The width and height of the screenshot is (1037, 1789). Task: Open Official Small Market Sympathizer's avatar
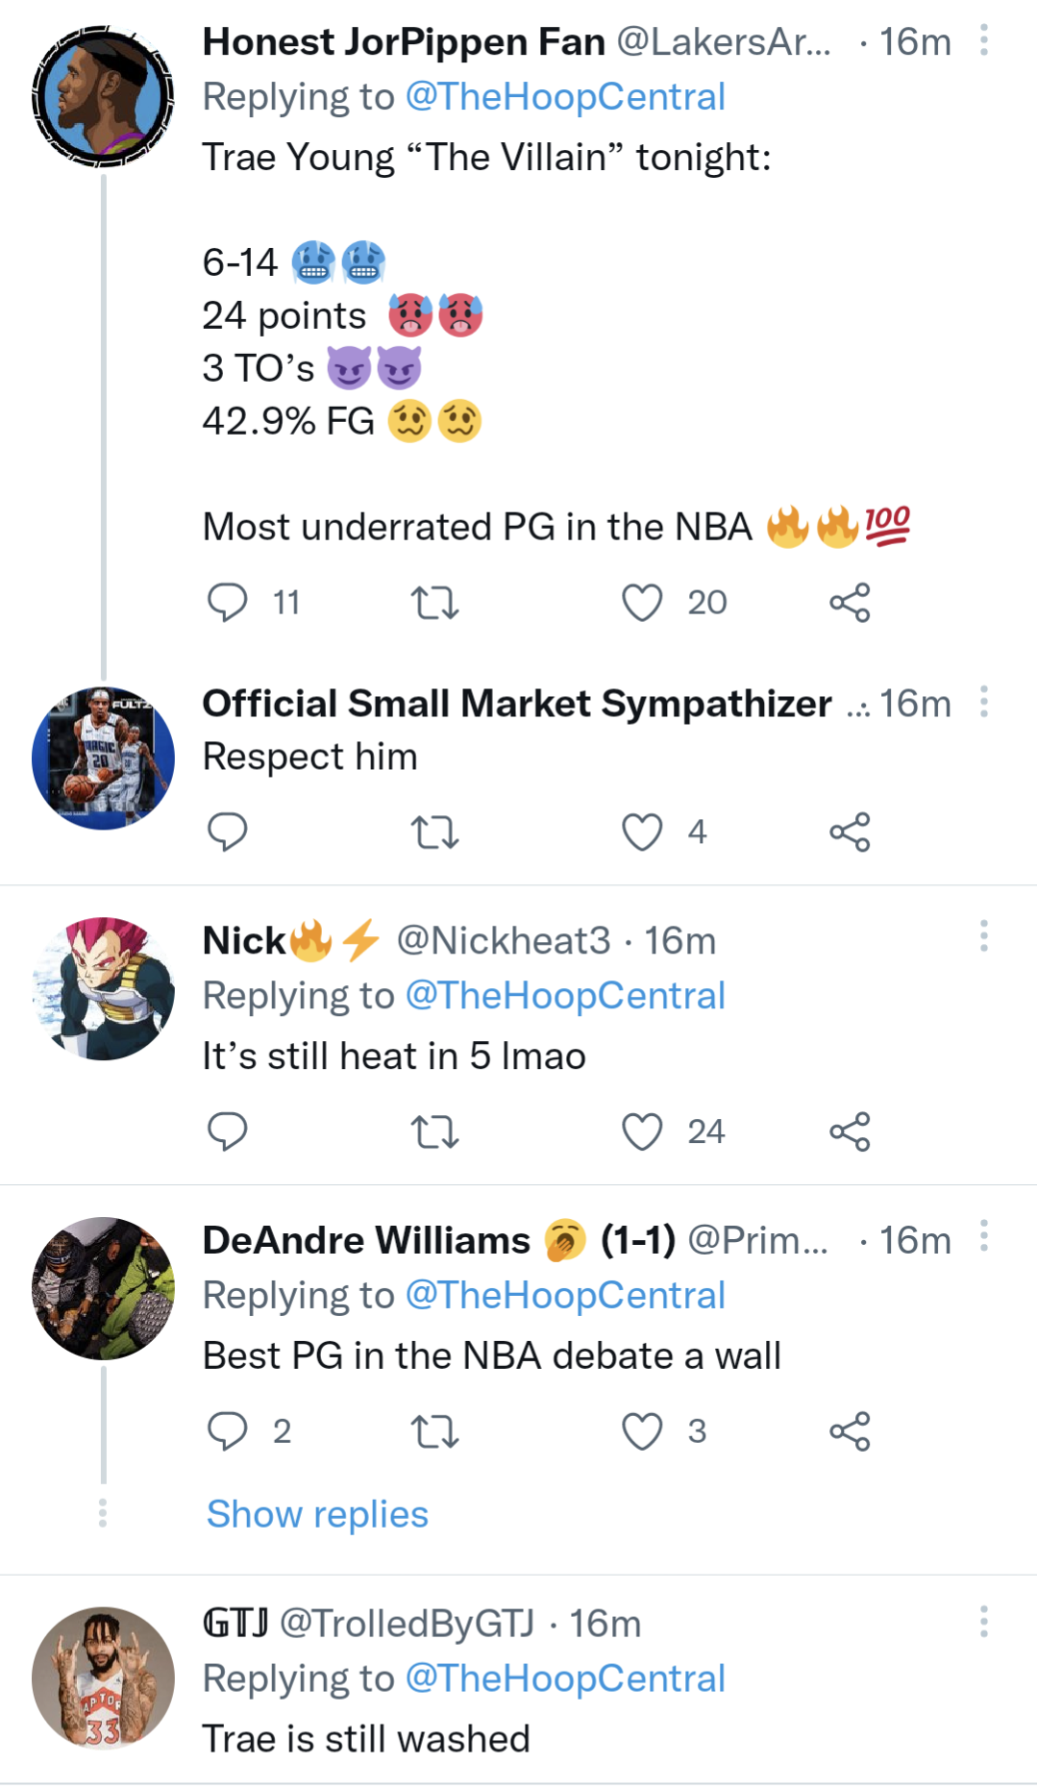[103, 758]
